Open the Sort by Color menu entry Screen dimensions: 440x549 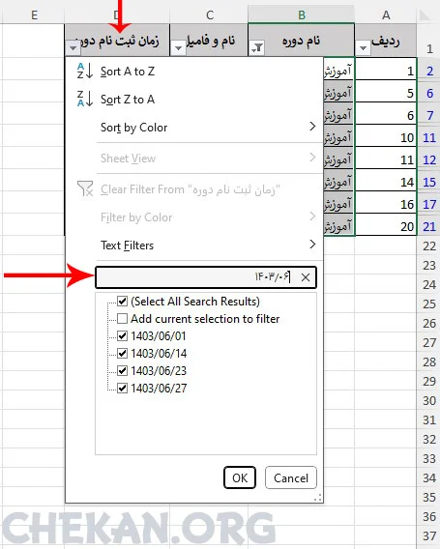pyautogui.click(x=193, y=127)
